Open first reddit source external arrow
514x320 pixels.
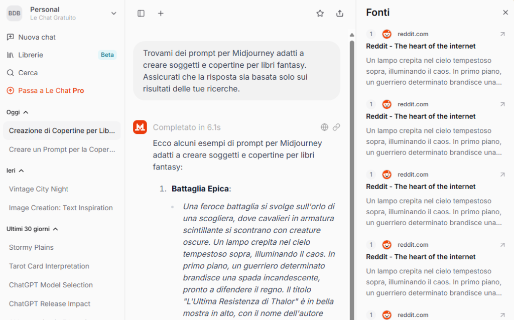502,34
